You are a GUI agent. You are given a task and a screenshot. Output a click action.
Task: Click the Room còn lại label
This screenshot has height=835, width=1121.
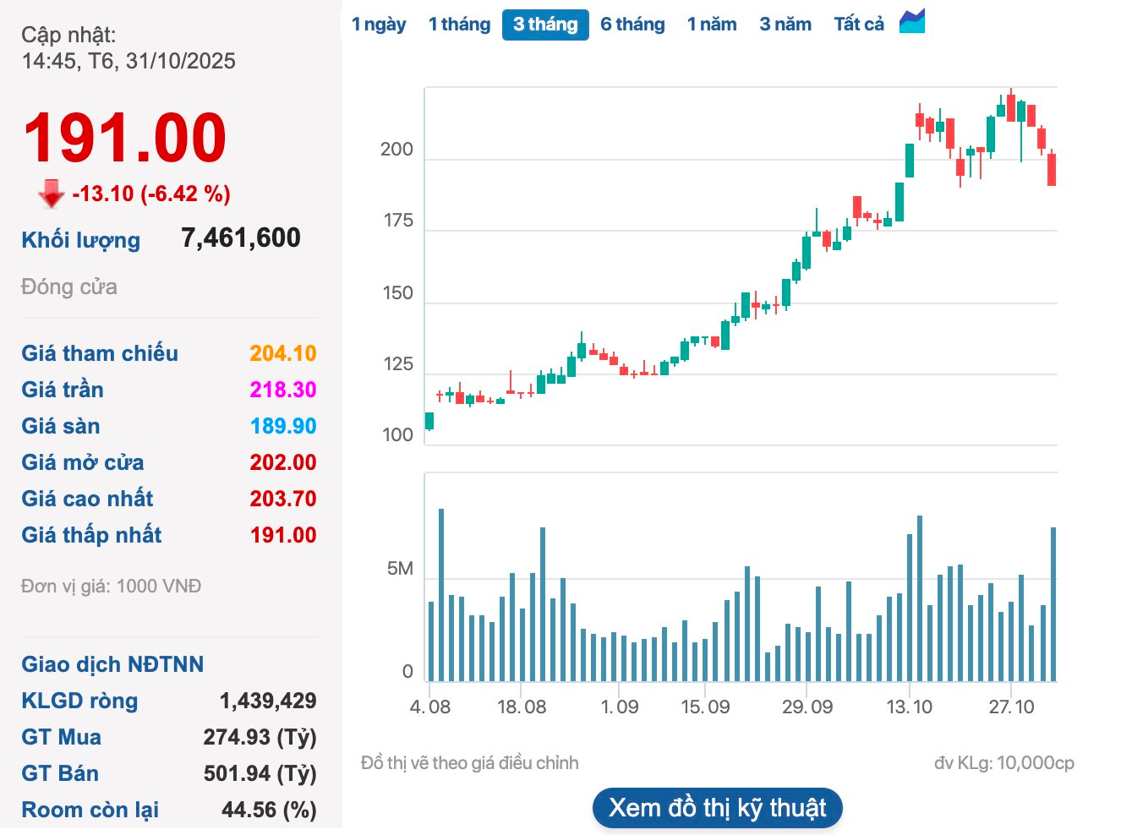pyautogui.click(x=90, y=810)
